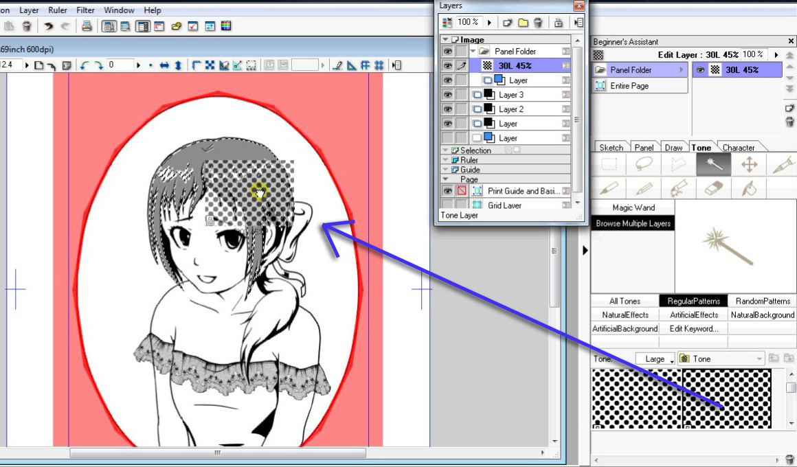
Task: Switch to the Draw tab
Action: pos(673,148)
